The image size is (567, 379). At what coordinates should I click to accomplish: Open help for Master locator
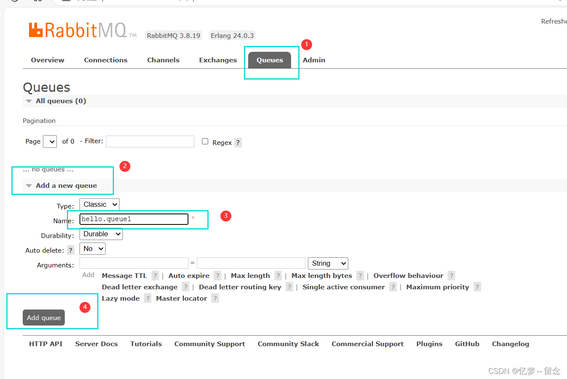tap(215, 298)
